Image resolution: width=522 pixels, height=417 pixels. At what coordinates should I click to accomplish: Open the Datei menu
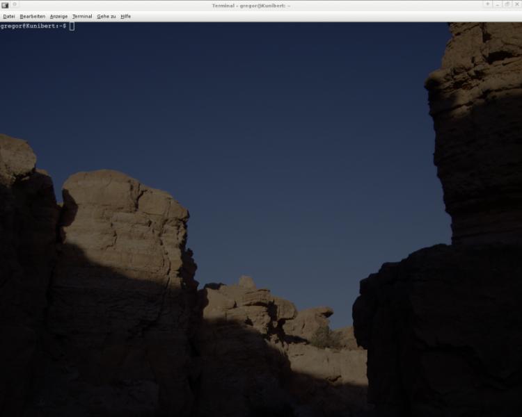9,16
